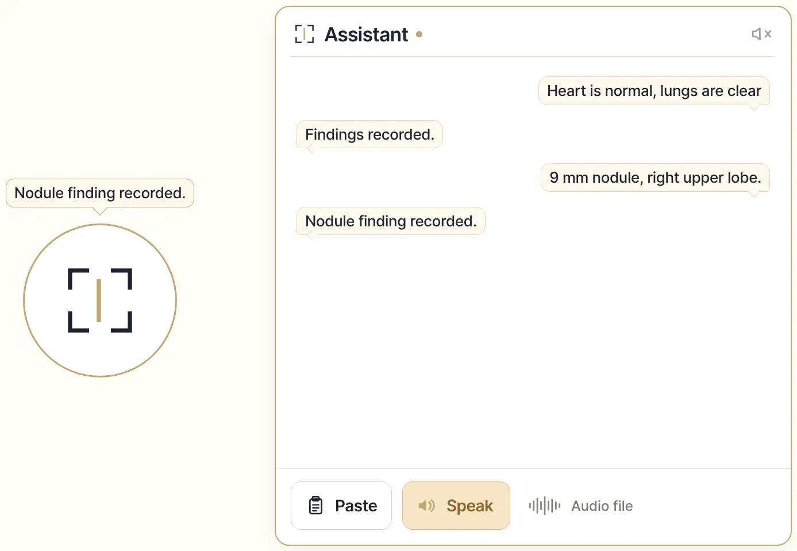Click the 'Audio file' text label
Image resolution: width=797 pixels, height=551 pixels.
[602, 506]
